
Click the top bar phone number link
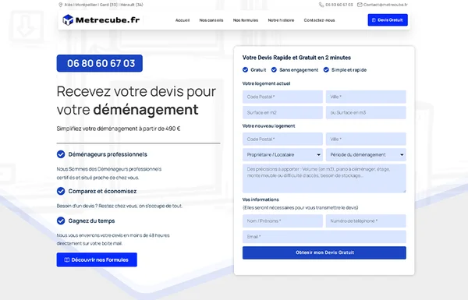339,5
